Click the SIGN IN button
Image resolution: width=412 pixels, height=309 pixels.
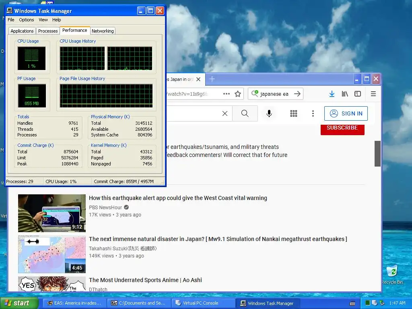tap(346, 113)
